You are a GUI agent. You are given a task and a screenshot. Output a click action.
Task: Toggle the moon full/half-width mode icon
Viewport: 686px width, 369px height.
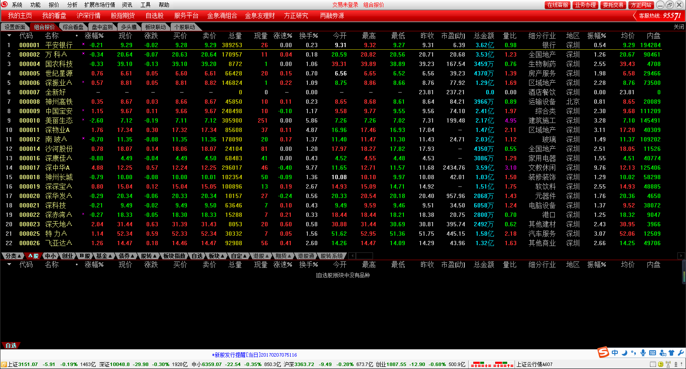pyautogui.click(x=624, y=353)
